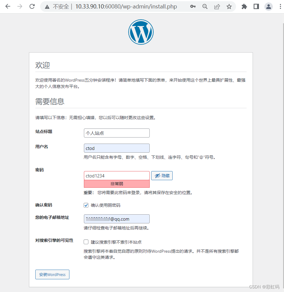Reload the install.php page
This screenshot has height=292, width=284.
click(x=32, y=7)
